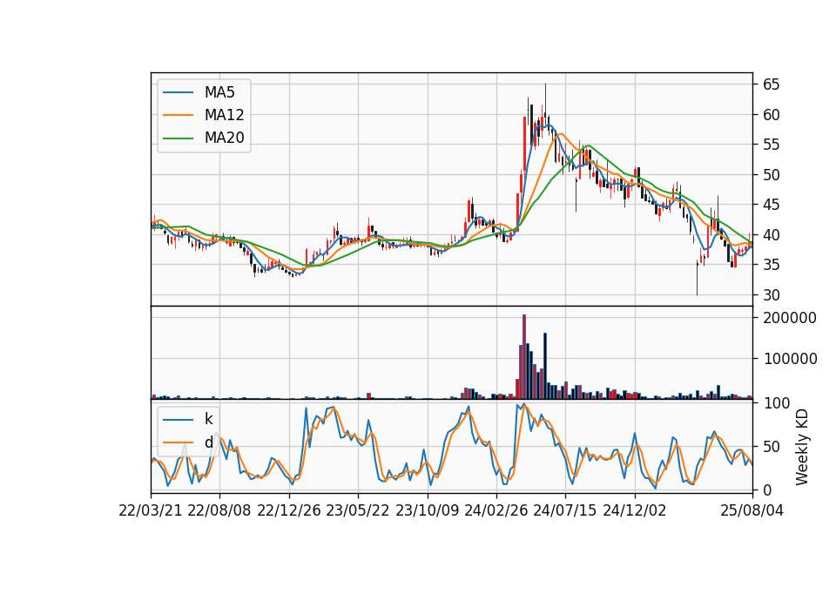This screenshot has width=836, height=601.
Task: Click the 55 price axis label
Action: pyautogui.click(x=771, y=145)
